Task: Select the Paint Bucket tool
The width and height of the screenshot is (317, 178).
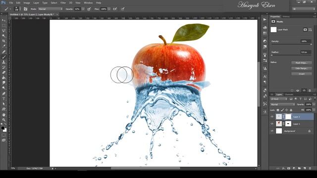Action: pos(3,78)
